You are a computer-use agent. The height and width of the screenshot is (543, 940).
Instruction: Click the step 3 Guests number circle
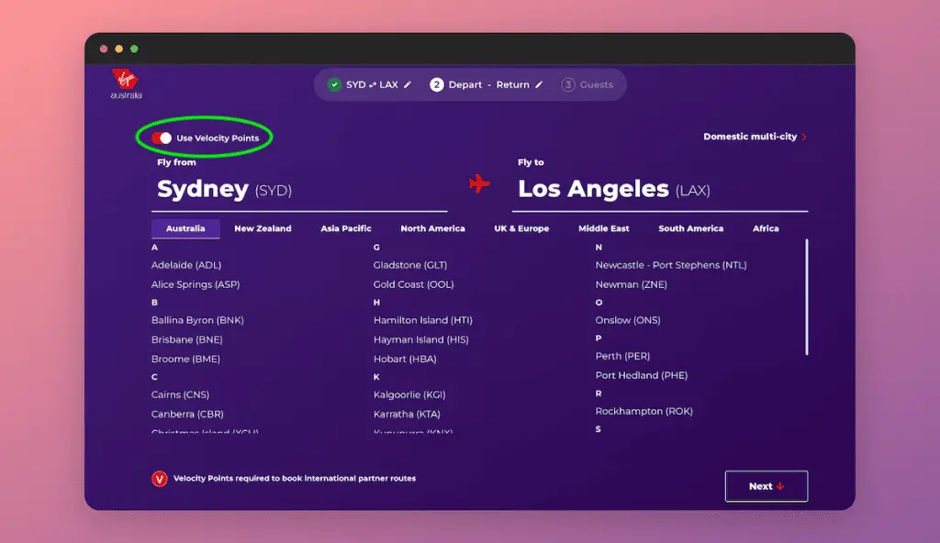[x=567, y=84]
